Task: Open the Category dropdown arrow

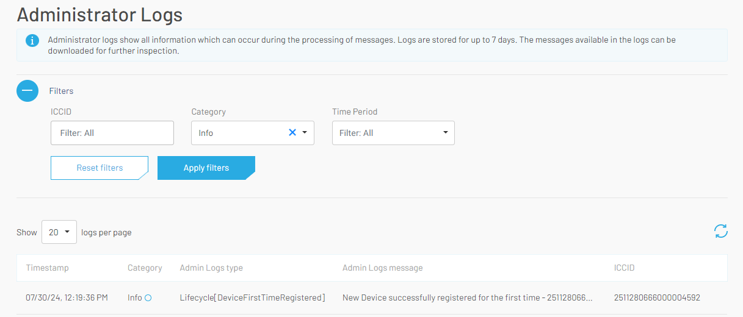Action: [305, 132]
